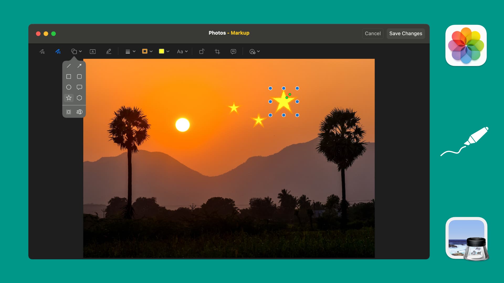504x283 pixels.
Task: Click the yellow minimize window button
Action: (x=46, y=34)
